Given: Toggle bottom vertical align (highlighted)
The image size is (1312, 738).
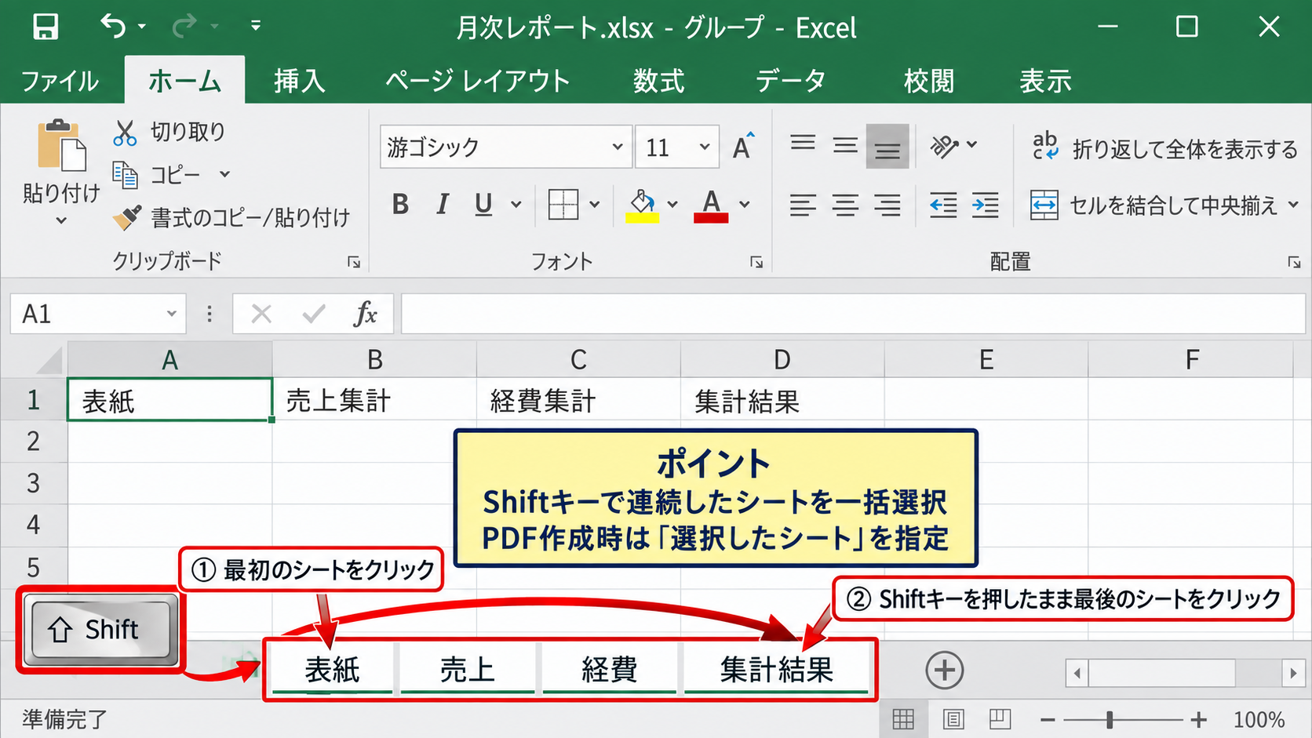Looking at the screenshot, I should (887, 146).
